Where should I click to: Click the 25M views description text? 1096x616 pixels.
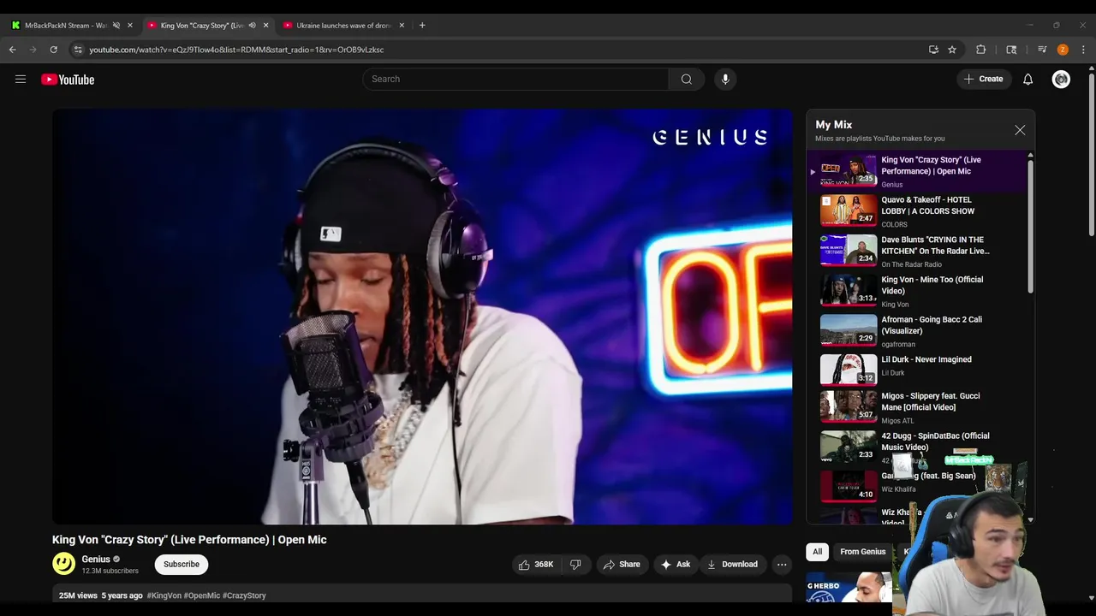click(x=78, y=595)
